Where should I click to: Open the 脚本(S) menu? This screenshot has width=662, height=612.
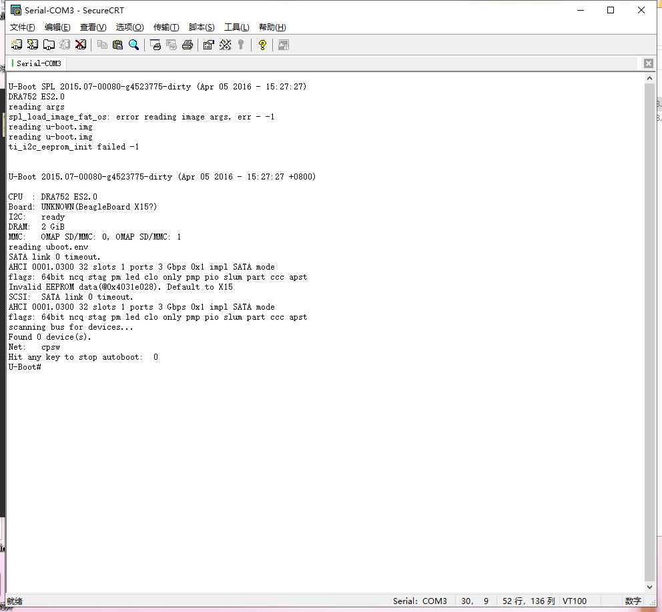click(202, 27)
